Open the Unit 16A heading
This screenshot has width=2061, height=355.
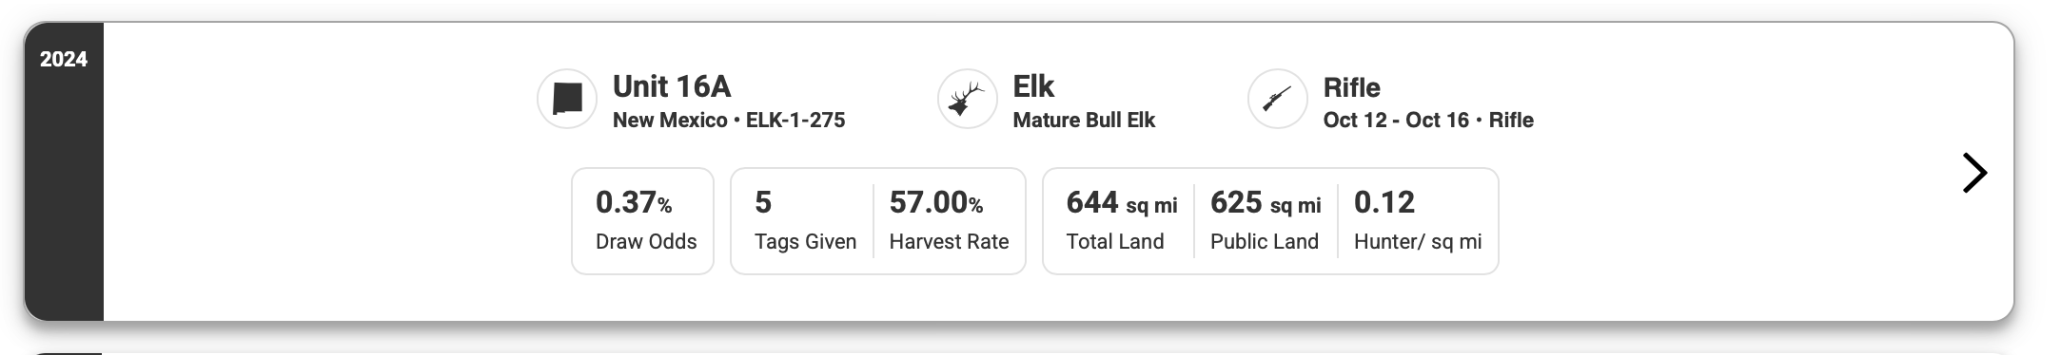pos(672,86)
